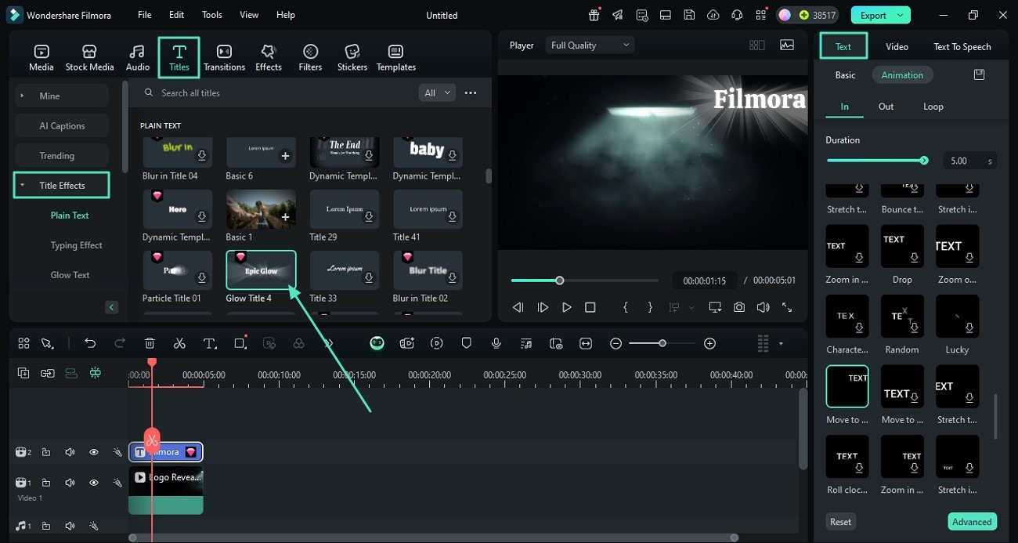The height and width of the screenshot is (543, 1018).
Task: Click the Delete trash icon
Action: [x=150, y=343]
